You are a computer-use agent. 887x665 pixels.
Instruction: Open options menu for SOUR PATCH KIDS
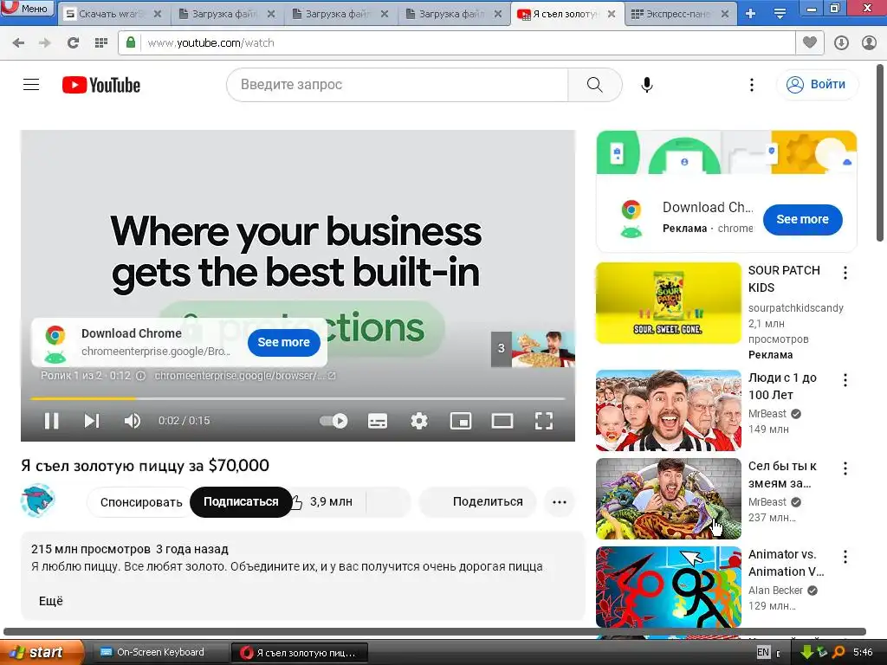click(845, 273)
